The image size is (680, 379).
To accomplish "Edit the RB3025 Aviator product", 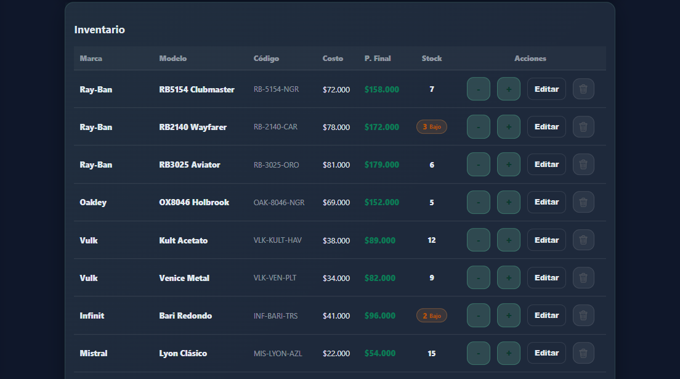I will 546,165.
